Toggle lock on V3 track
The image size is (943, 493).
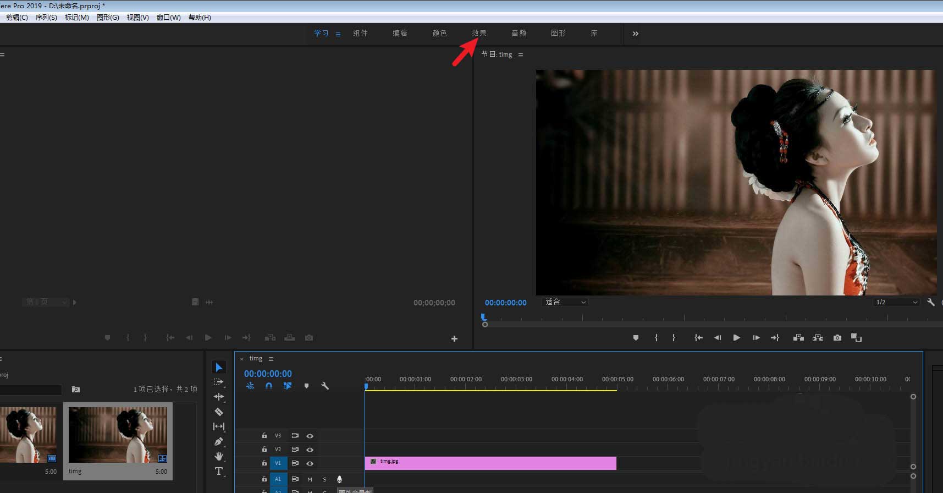click(264, 436)
